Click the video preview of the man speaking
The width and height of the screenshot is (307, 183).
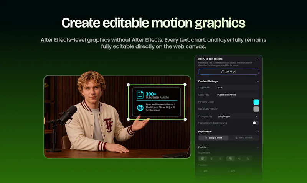tap(117, 117)
